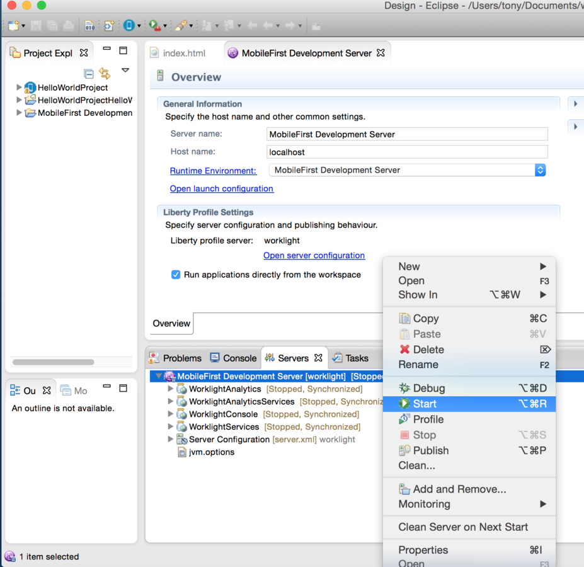
Task: Expand the WorklightAnalytics server module
Action: pos(171,389)
